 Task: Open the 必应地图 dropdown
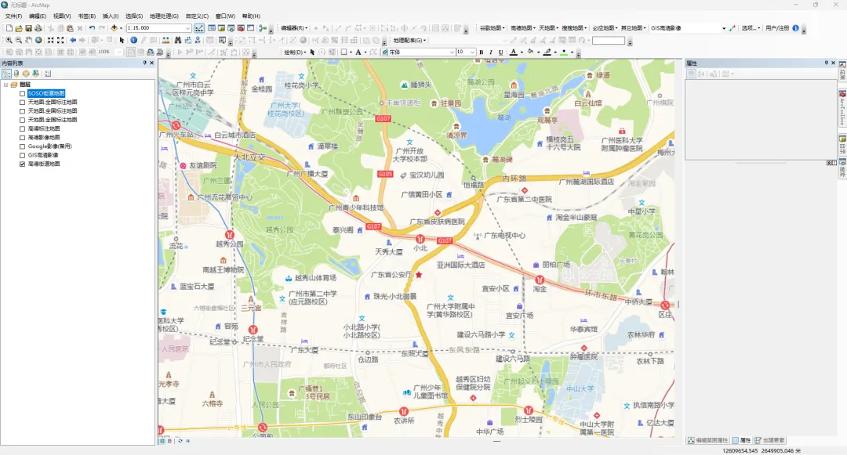(605, 28)
